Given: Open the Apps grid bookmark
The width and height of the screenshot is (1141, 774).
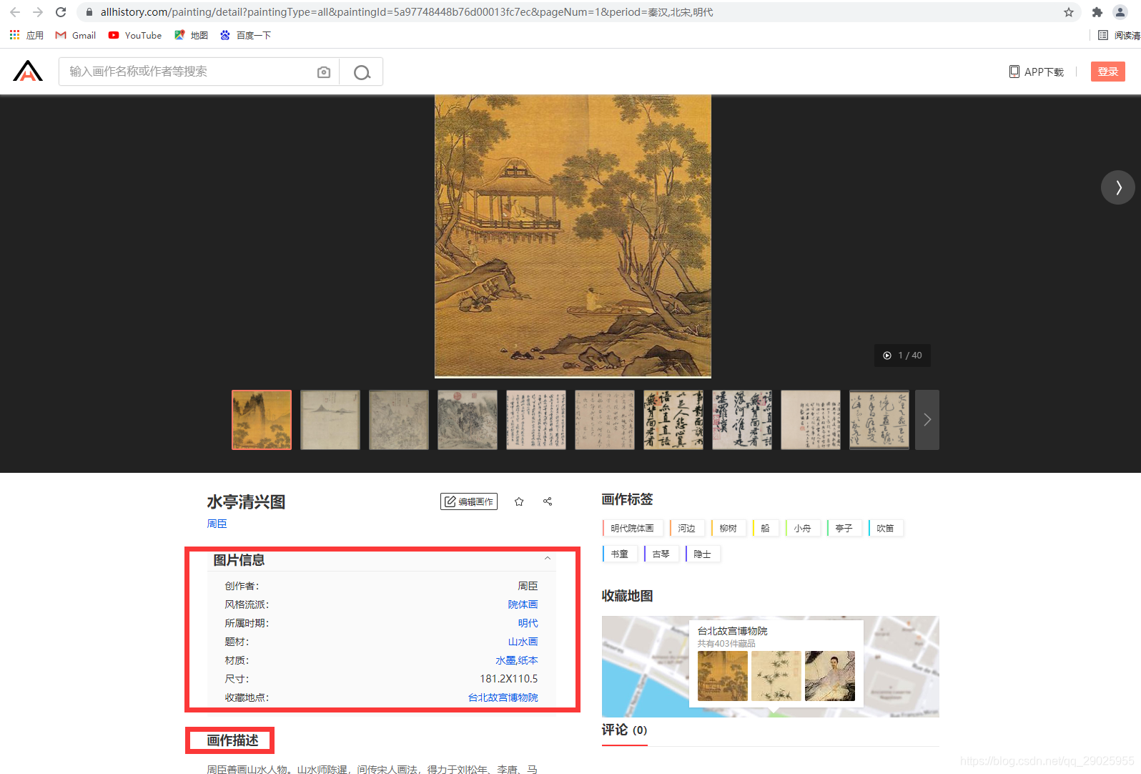Looking at the screenshot, I should tap(26, 35).
